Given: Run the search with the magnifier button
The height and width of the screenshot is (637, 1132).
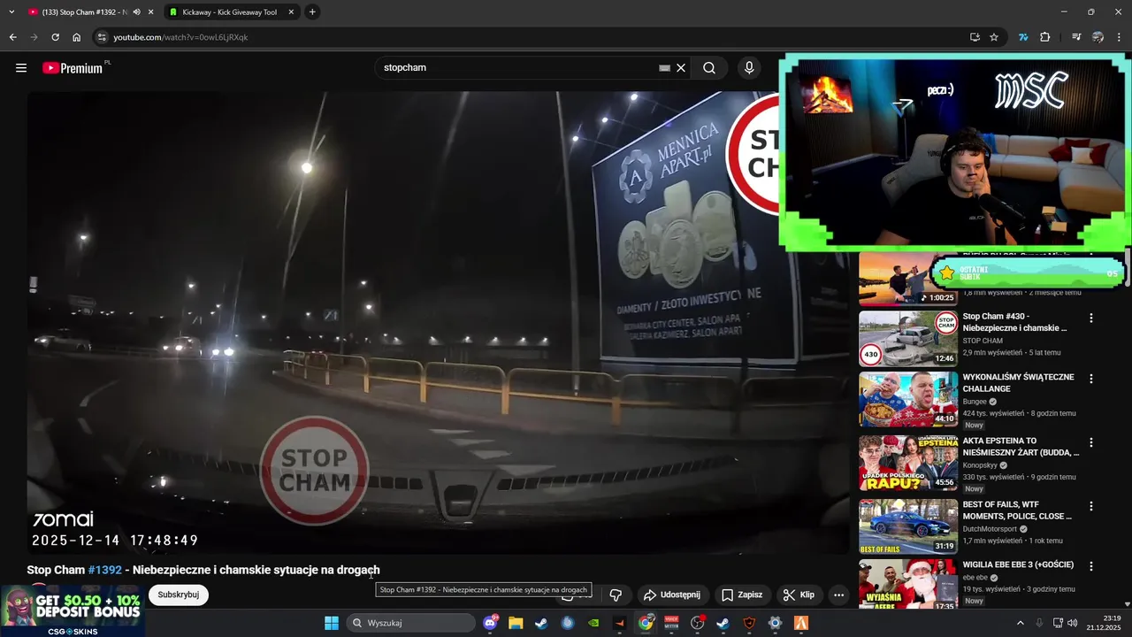Looking at the screenshot, I should click(x=709, y=67).
